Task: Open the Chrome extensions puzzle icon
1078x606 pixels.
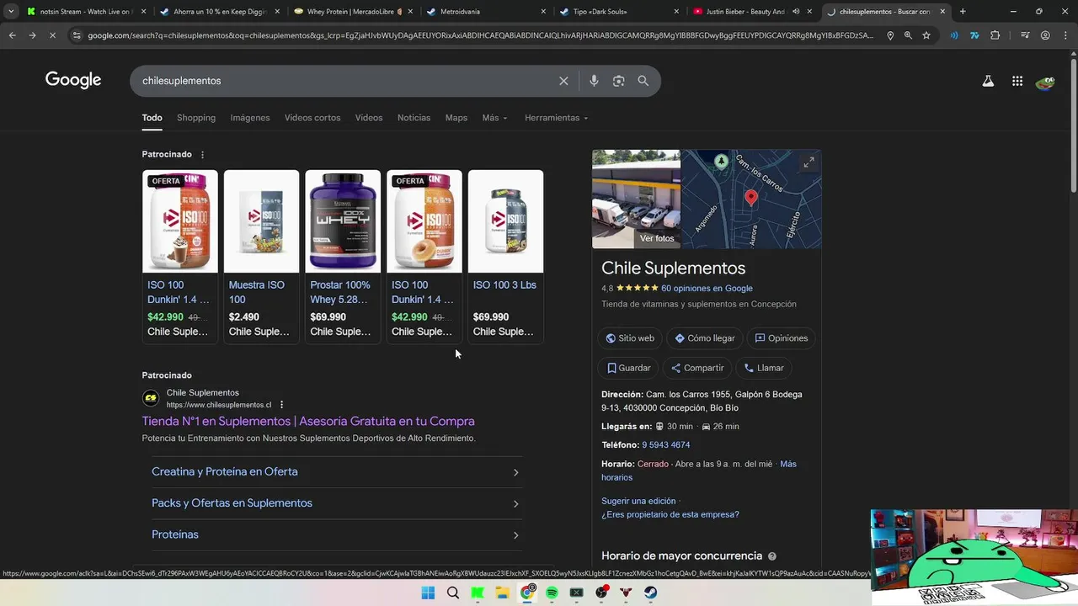Action: pos(995,35)
